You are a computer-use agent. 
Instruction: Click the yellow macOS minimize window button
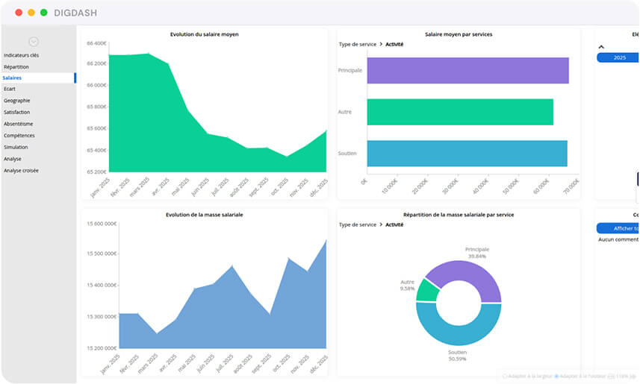31,13
